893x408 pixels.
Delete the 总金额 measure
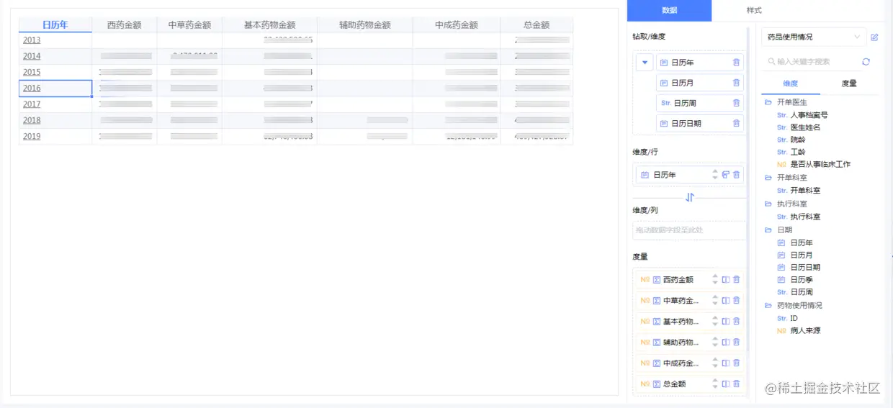[x=736, y=384]
